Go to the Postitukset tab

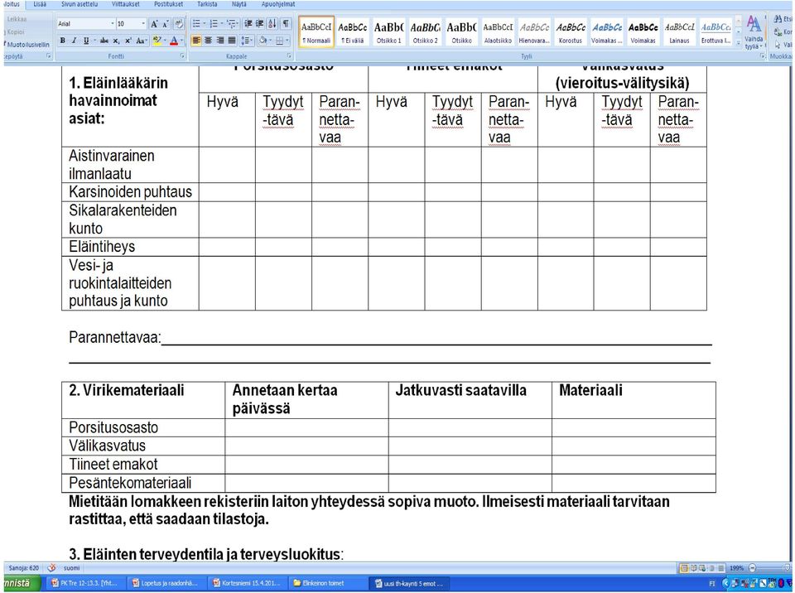tap(169, 4)
